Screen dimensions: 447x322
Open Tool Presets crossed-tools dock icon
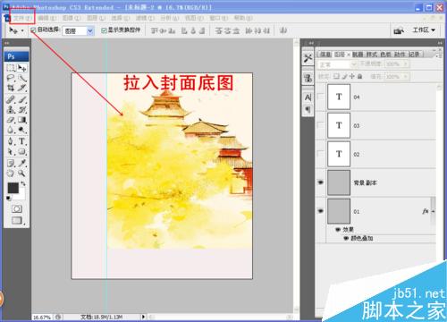[x=308, y=58]
